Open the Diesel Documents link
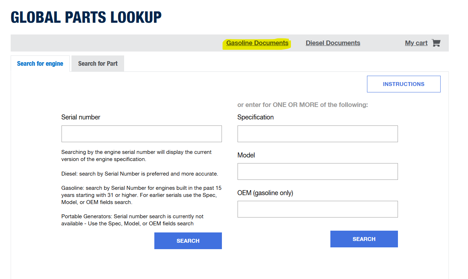This screenshot has width=468, height=279. [333, 43]
